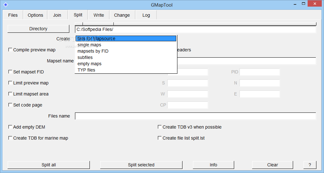This screenshot has height=173, width=324.
Task: Enable Set code page checkbox
Action: click(x=10, y=105)
